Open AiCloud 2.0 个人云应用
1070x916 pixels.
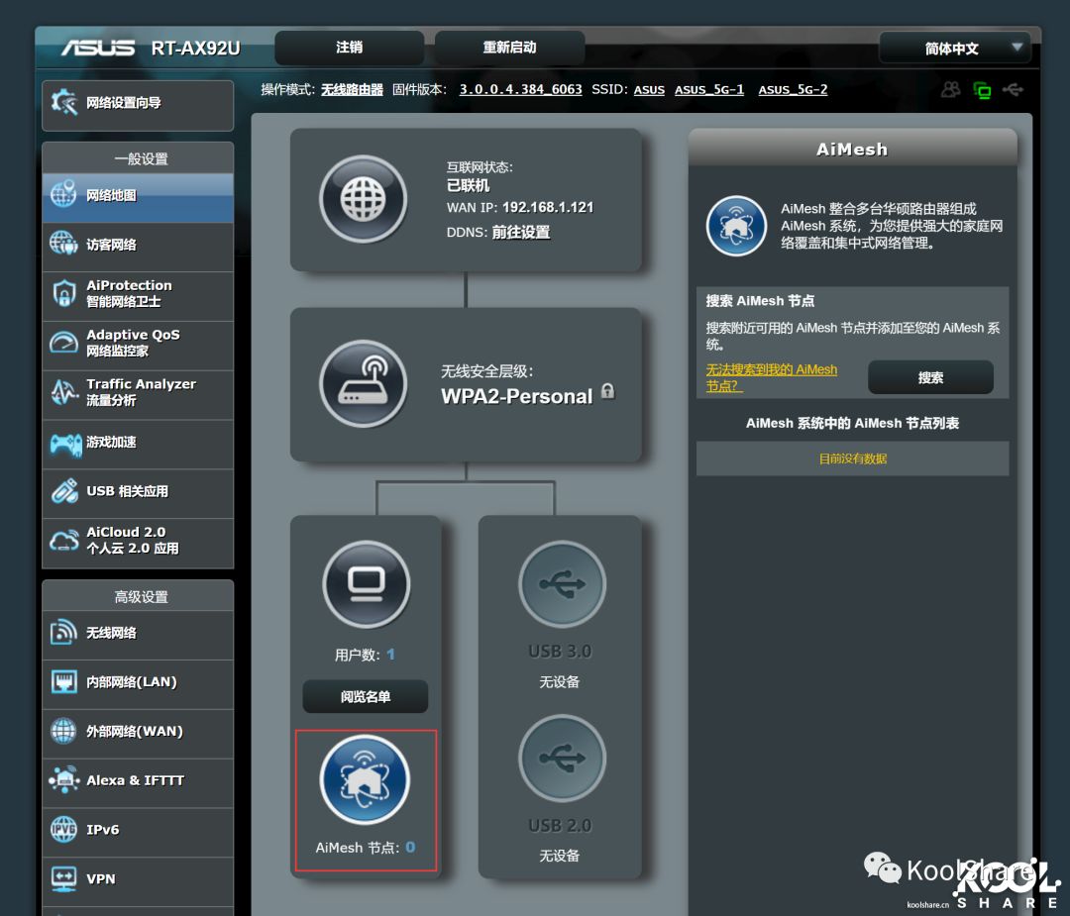(138, 542)
